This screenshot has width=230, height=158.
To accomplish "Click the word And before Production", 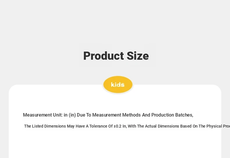I will (146, 115).
